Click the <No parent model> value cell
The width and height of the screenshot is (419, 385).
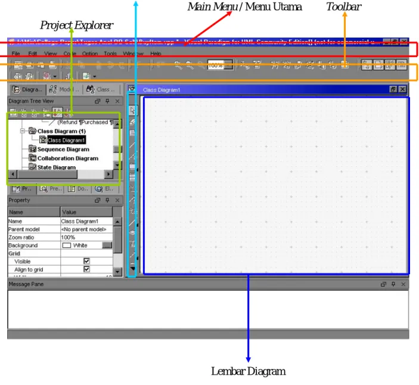[x=86, y=229]
